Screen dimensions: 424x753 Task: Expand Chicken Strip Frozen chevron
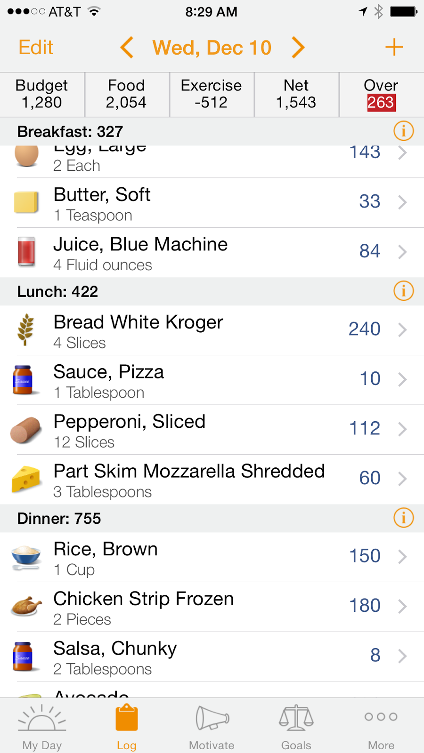(x=402, y=606)
